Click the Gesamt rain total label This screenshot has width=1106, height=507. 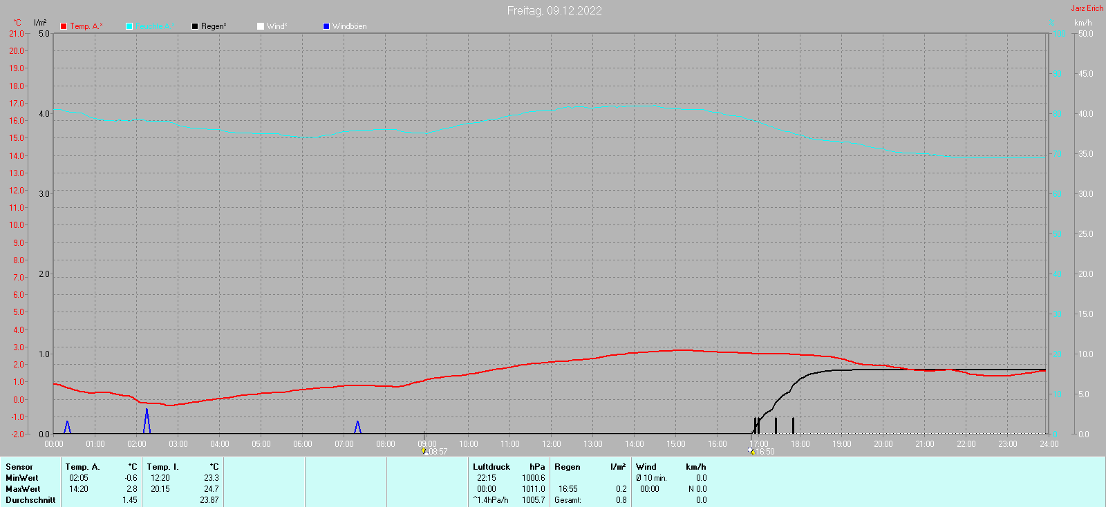pyautogui.click(x=568, y=500)
